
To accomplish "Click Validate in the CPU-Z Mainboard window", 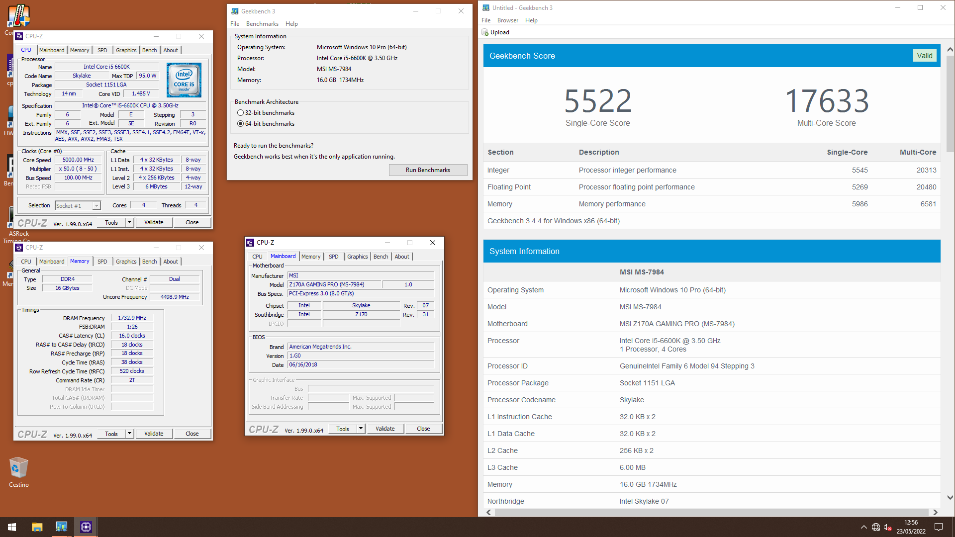I will click(x=385, y=429).
